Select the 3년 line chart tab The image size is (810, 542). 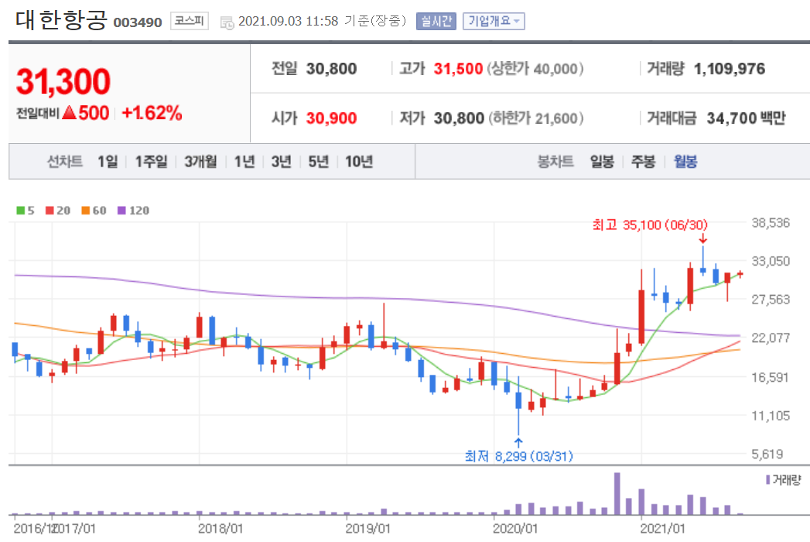click(282, 162)
